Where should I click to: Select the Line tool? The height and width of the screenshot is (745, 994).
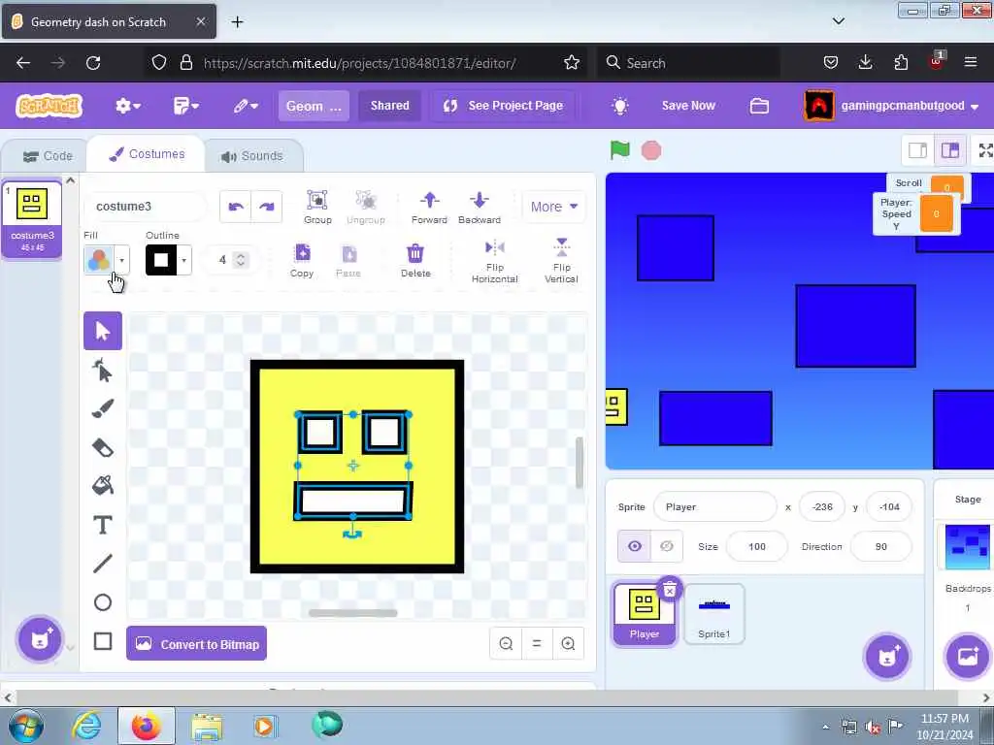coord(103,564)
